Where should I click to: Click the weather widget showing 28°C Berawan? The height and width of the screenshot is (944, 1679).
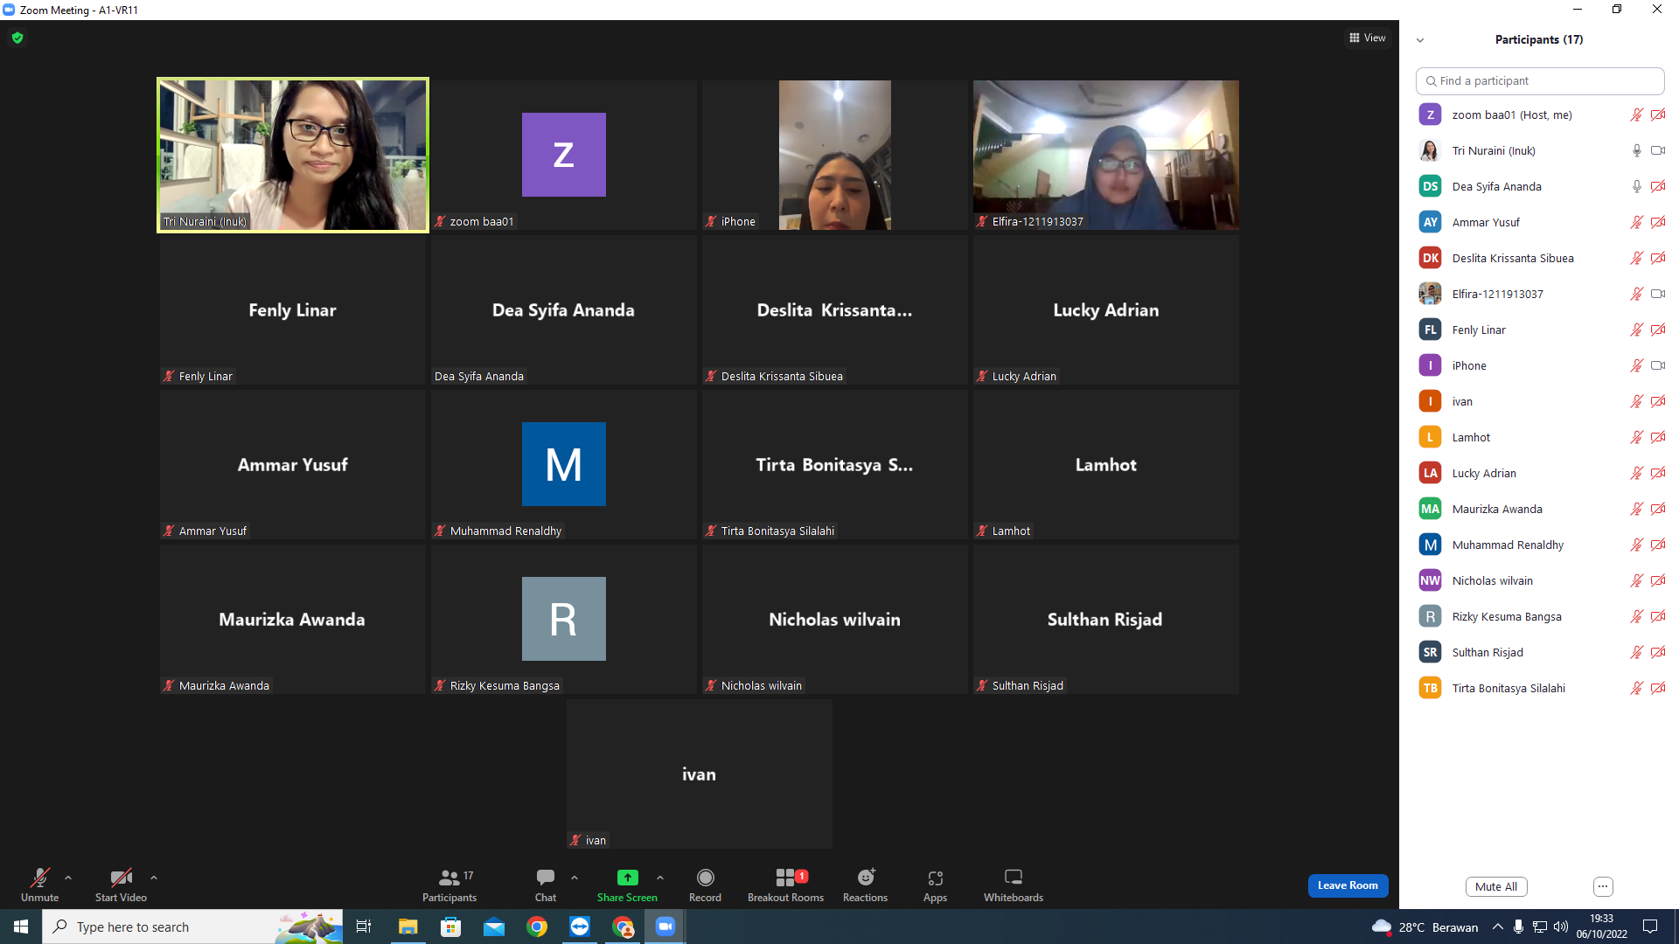tap(1425, 927)
